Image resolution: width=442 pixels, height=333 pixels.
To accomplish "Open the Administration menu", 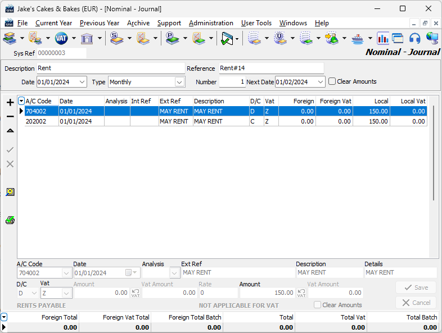I will pos(211,23).
